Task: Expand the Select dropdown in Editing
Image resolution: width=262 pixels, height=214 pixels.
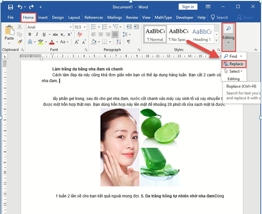Action: pyautogui.click(x=234, y=71)
